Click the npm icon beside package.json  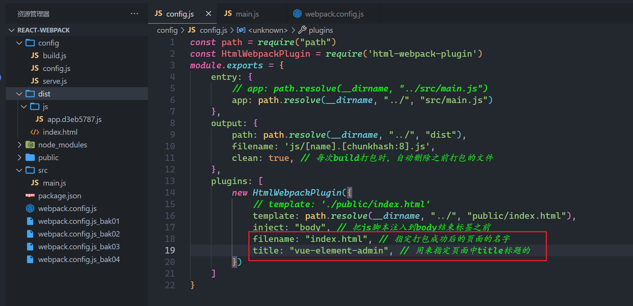30,196
